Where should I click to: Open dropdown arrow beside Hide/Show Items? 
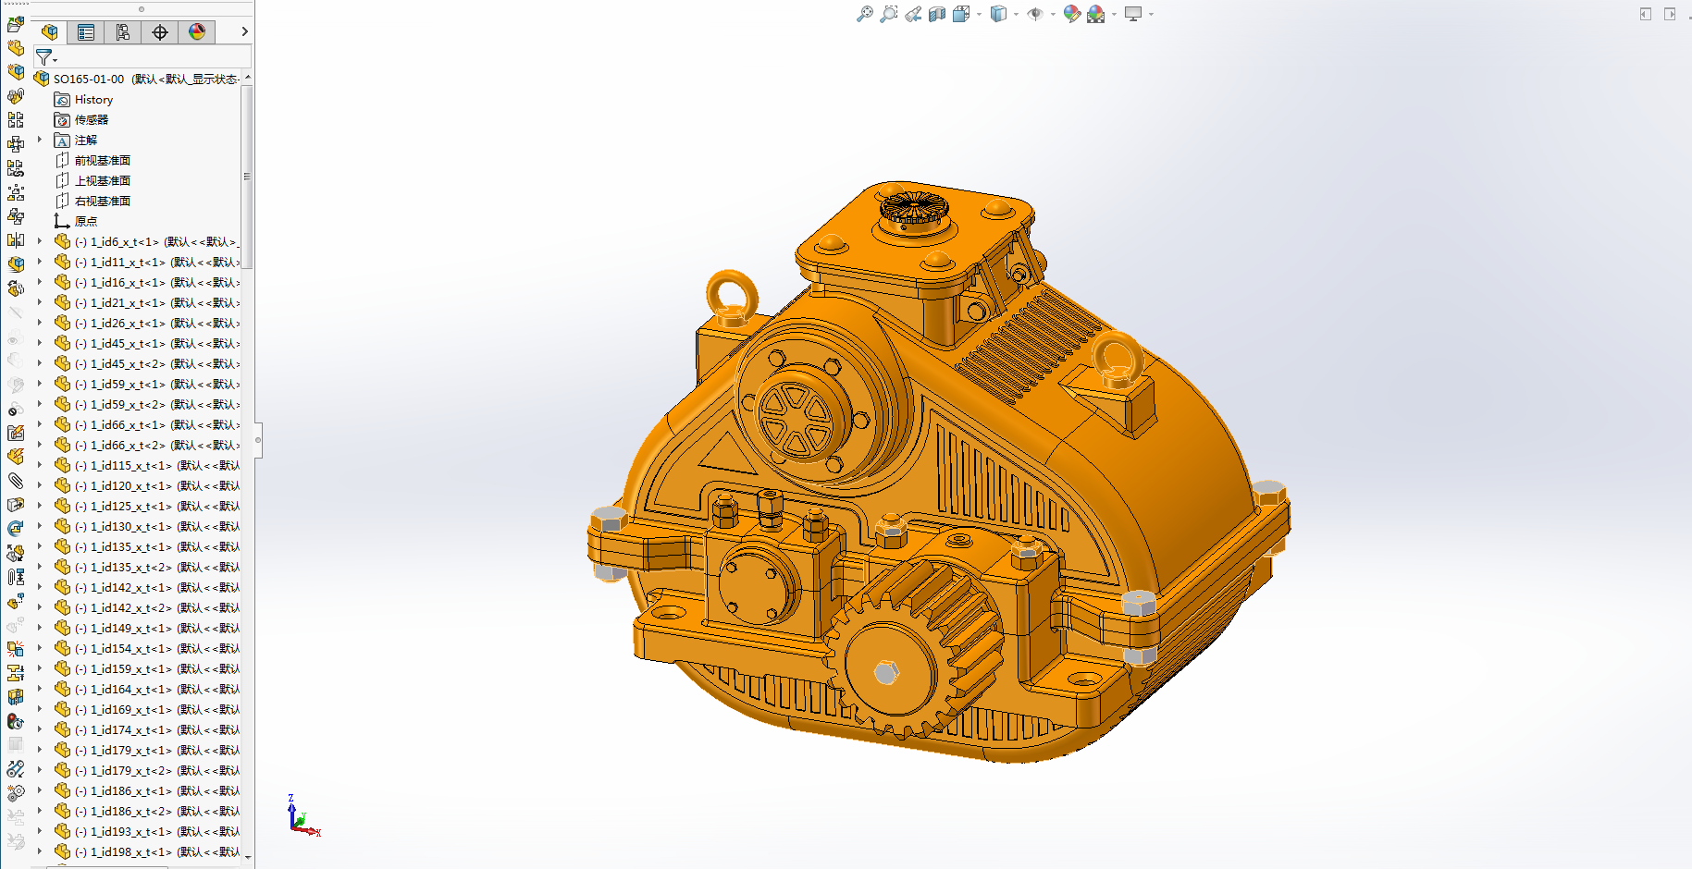coord(1053,14)
